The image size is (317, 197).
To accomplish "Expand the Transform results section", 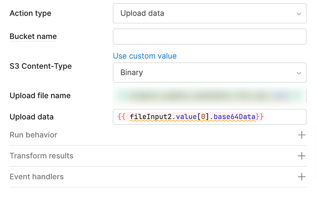I will point(158,156).
